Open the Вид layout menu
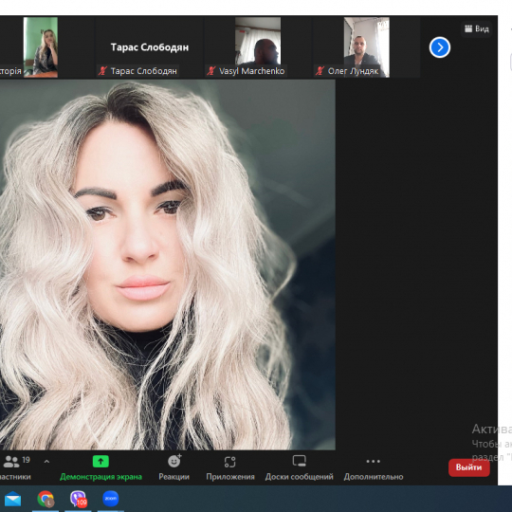 coord(477,28)
